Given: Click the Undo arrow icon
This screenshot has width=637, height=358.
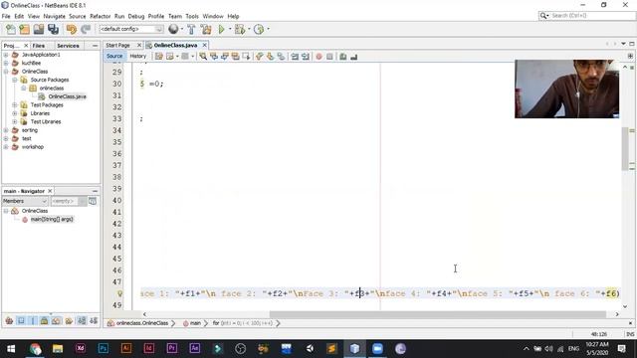Looking at the screenshot, I should point(72,29).
